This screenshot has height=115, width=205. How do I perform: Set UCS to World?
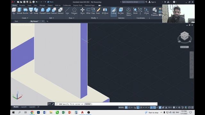click(135, 11)
